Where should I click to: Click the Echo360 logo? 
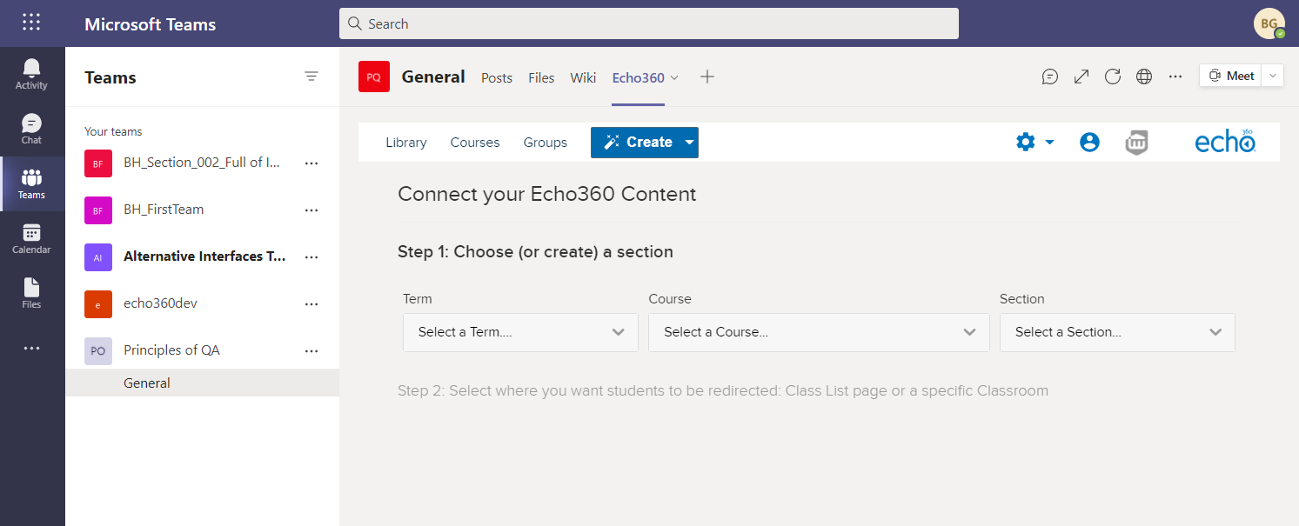[1225, 141]
